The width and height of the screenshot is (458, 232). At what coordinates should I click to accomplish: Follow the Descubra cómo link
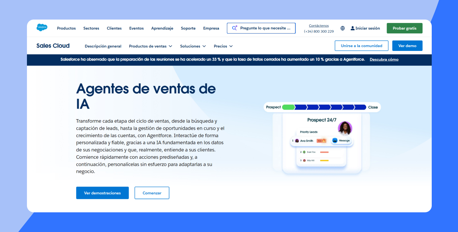[x=384, y=59]
